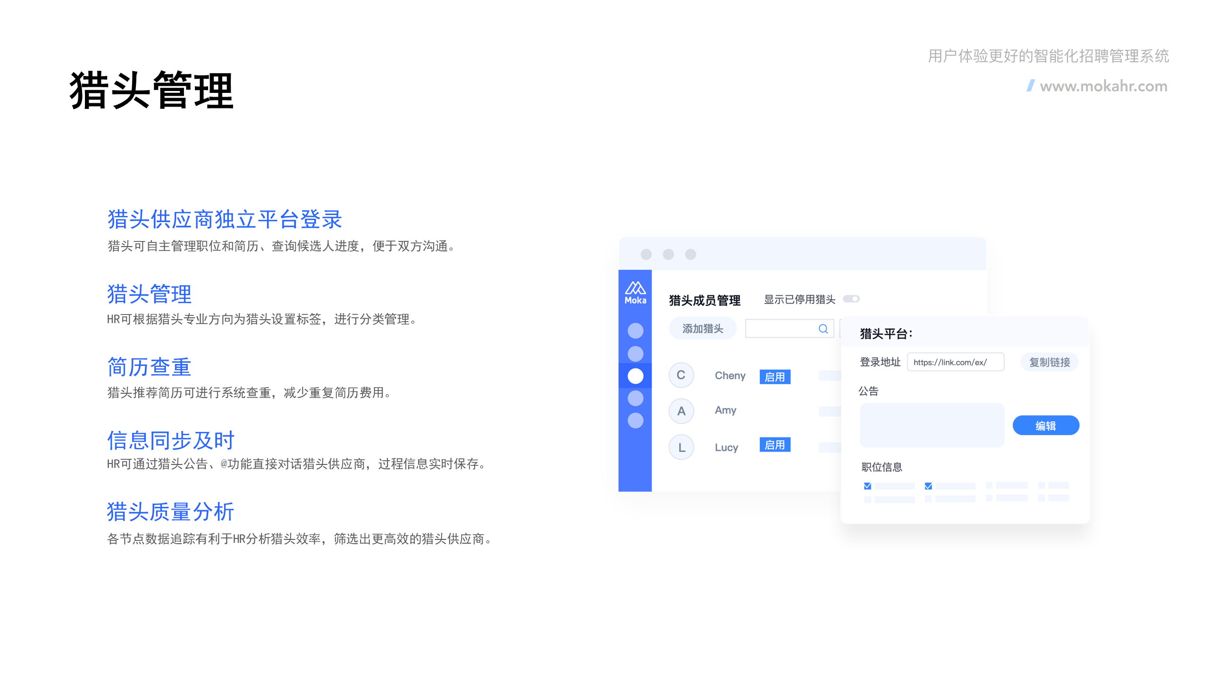
Task: Click the 复制链接 button
Action: (x=1049, y=362)
